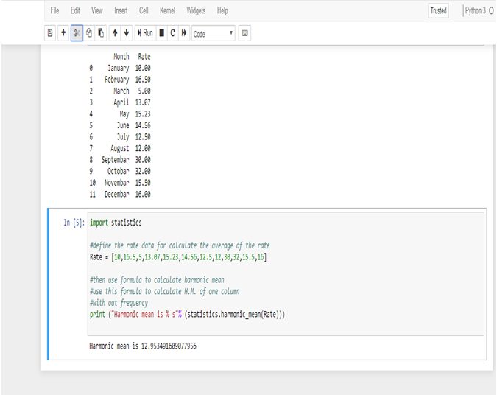
Task: Open the Kernel menu
Action: (x=167, y=11)
